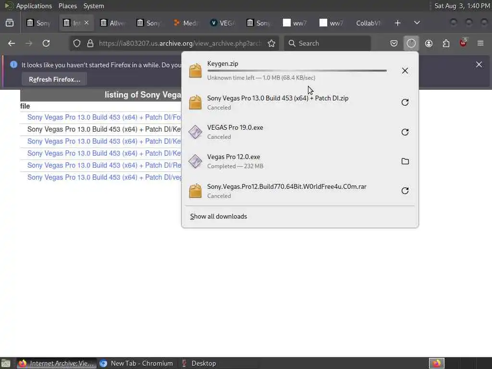Click Firefox tray icon in bottom panel
The image size is (492, 369).
436,363
